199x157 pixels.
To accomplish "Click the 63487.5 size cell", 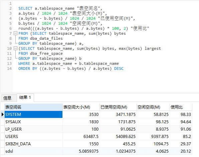I will click(x=81, y=137).
